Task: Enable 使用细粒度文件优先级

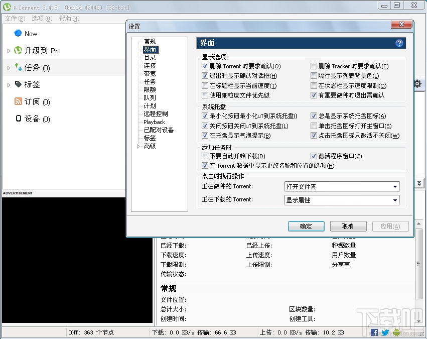Action: click(205, 95)
